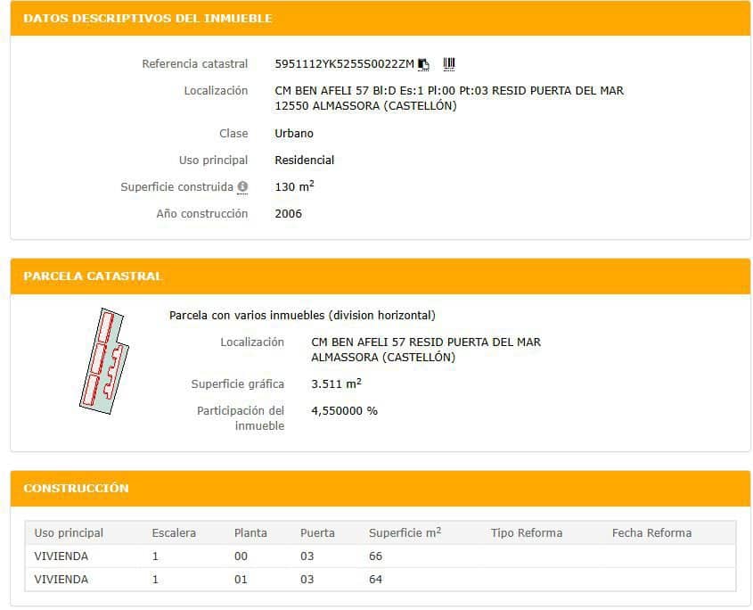Viewport: 753px width, 610px height.
Task: Click the Escalera column header
Action: click(x=174, y=533)
